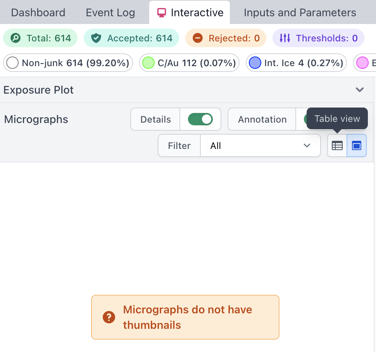Click the shield icon in Accepted badge

(x=96, y=38)
